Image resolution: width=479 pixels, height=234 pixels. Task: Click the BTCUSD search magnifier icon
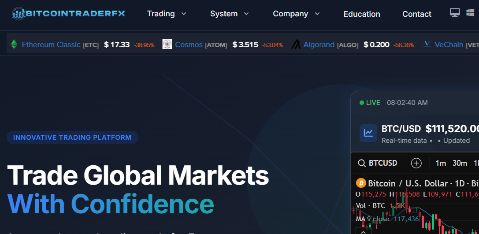tap(362, 163)
